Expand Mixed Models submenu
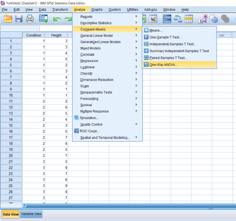236x221 pixels. (107, 48)
